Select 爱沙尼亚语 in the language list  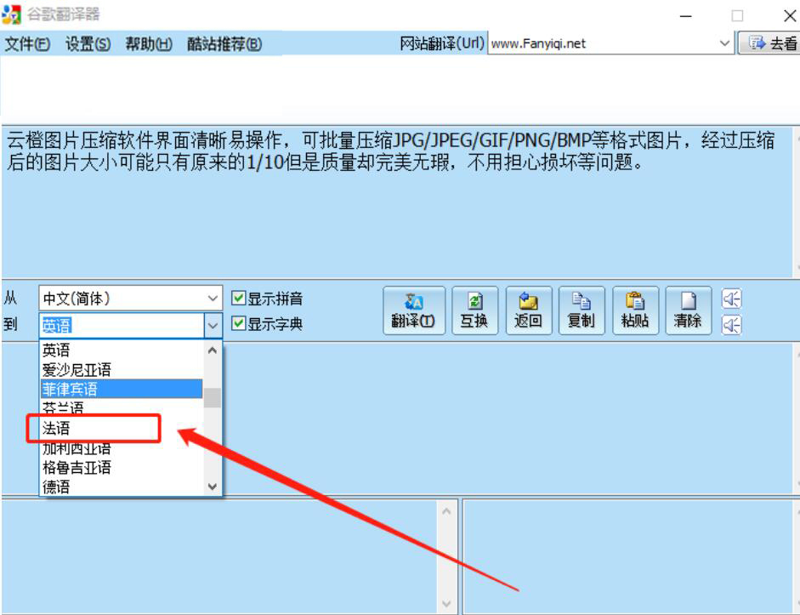point(122,369)
